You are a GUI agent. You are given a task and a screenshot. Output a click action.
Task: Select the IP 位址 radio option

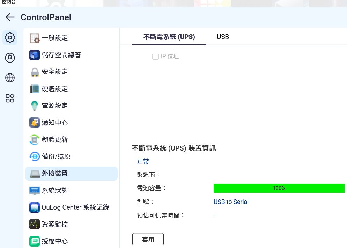[x=155, y=56]
